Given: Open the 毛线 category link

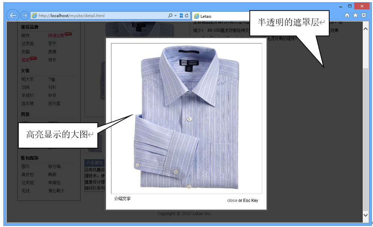Looking at the screenshot, I should (x=25, y=190).
